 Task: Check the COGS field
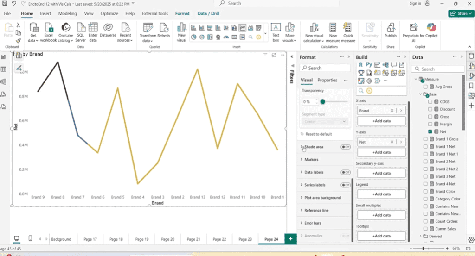point(430,101)
